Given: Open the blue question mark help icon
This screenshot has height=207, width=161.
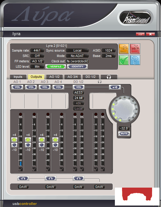Looking at the screenshot, I should click(135, 60).
